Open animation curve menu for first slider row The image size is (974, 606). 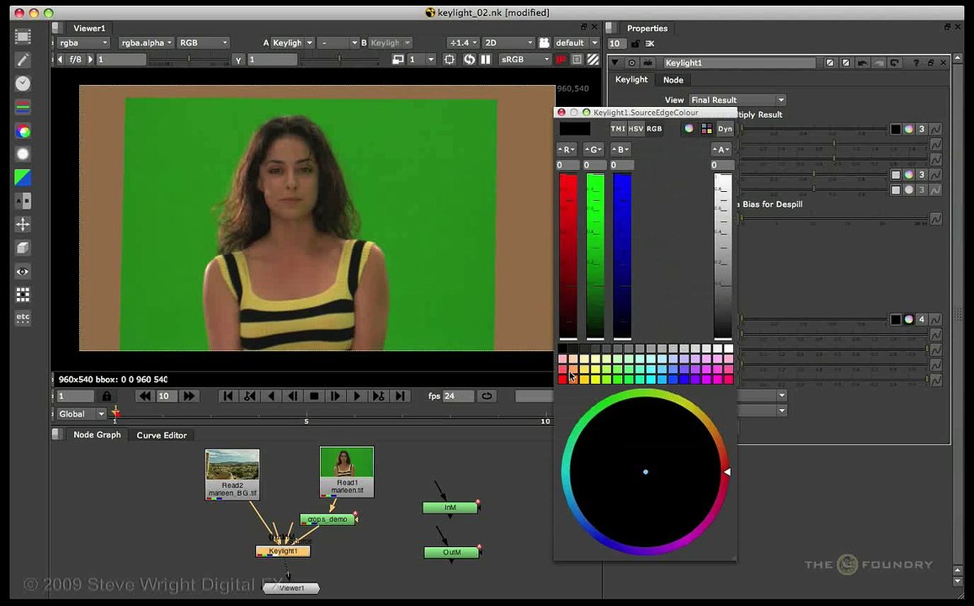point(935,129)
